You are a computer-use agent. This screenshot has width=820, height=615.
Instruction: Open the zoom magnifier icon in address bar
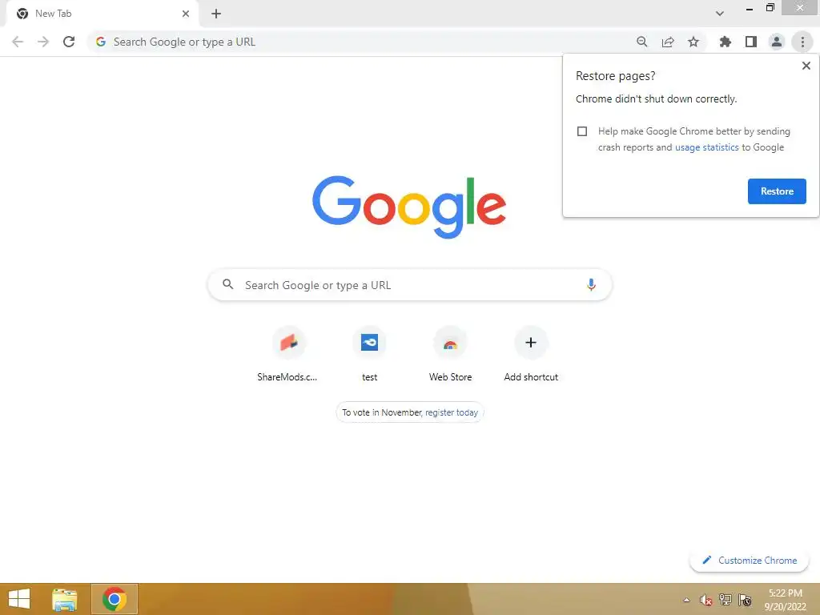click(x=641, y=42)
